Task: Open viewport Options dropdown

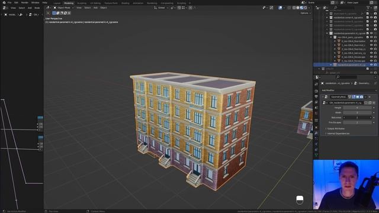Action: click(306, 13)
